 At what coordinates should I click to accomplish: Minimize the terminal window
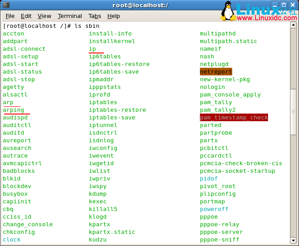click(x=275, y=5)
